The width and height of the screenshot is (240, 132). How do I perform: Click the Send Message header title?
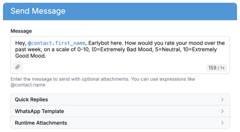tap(38, 11)
